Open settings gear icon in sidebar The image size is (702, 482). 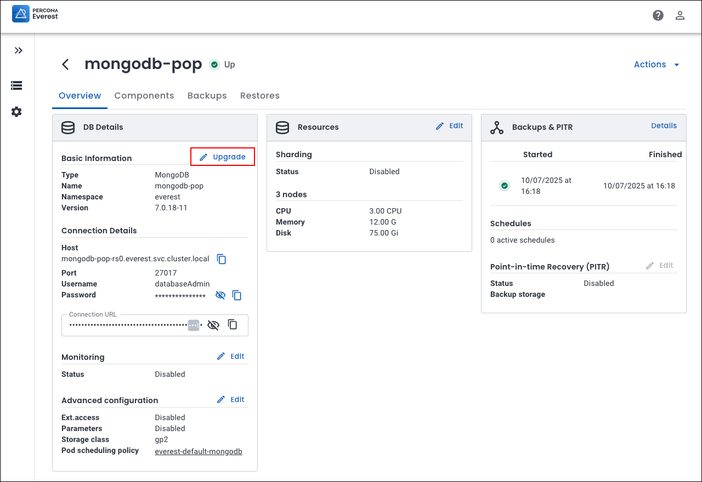pyautogui.click(x=16, y=112)
